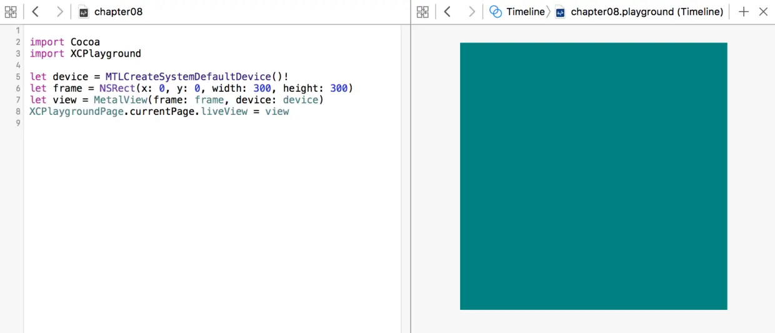
Task: Close the assistant editor pane
Action: point(763,12)
